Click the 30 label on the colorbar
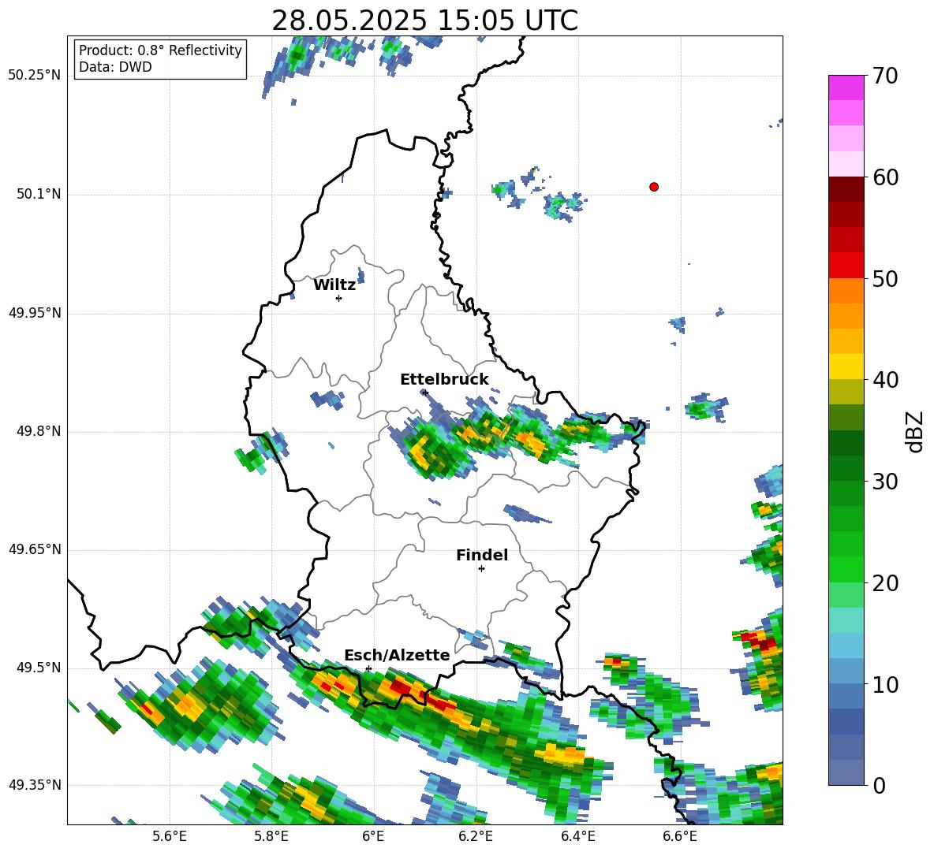This screenshot has width=934, height=852. tap(884, 482)
